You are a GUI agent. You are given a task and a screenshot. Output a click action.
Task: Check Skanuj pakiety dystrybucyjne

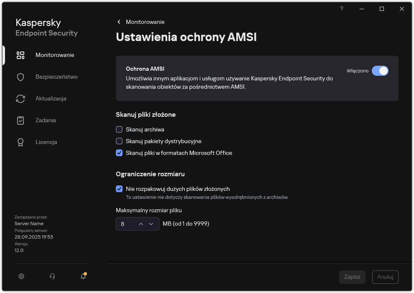[119, 141]
